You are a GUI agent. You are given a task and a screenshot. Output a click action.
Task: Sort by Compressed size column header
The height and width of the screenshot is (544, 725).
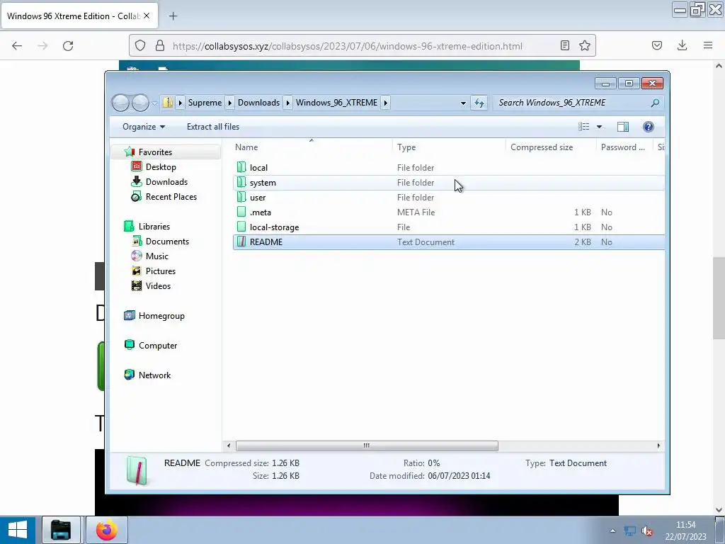click(x=551, y=147)
